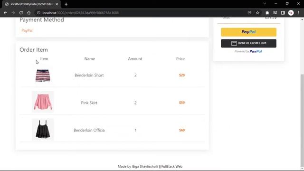
Task: Open the Benderloin Officia top image
Action: [43, 129]
